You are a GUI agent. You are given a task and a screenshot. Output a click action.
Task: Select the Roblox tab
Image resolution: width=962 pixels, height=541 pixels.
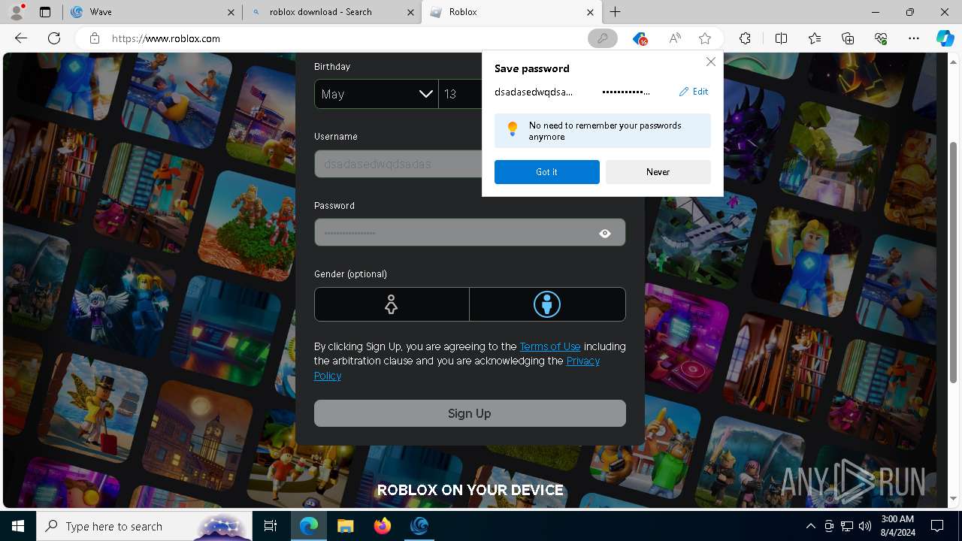click(x=511, y=12)
